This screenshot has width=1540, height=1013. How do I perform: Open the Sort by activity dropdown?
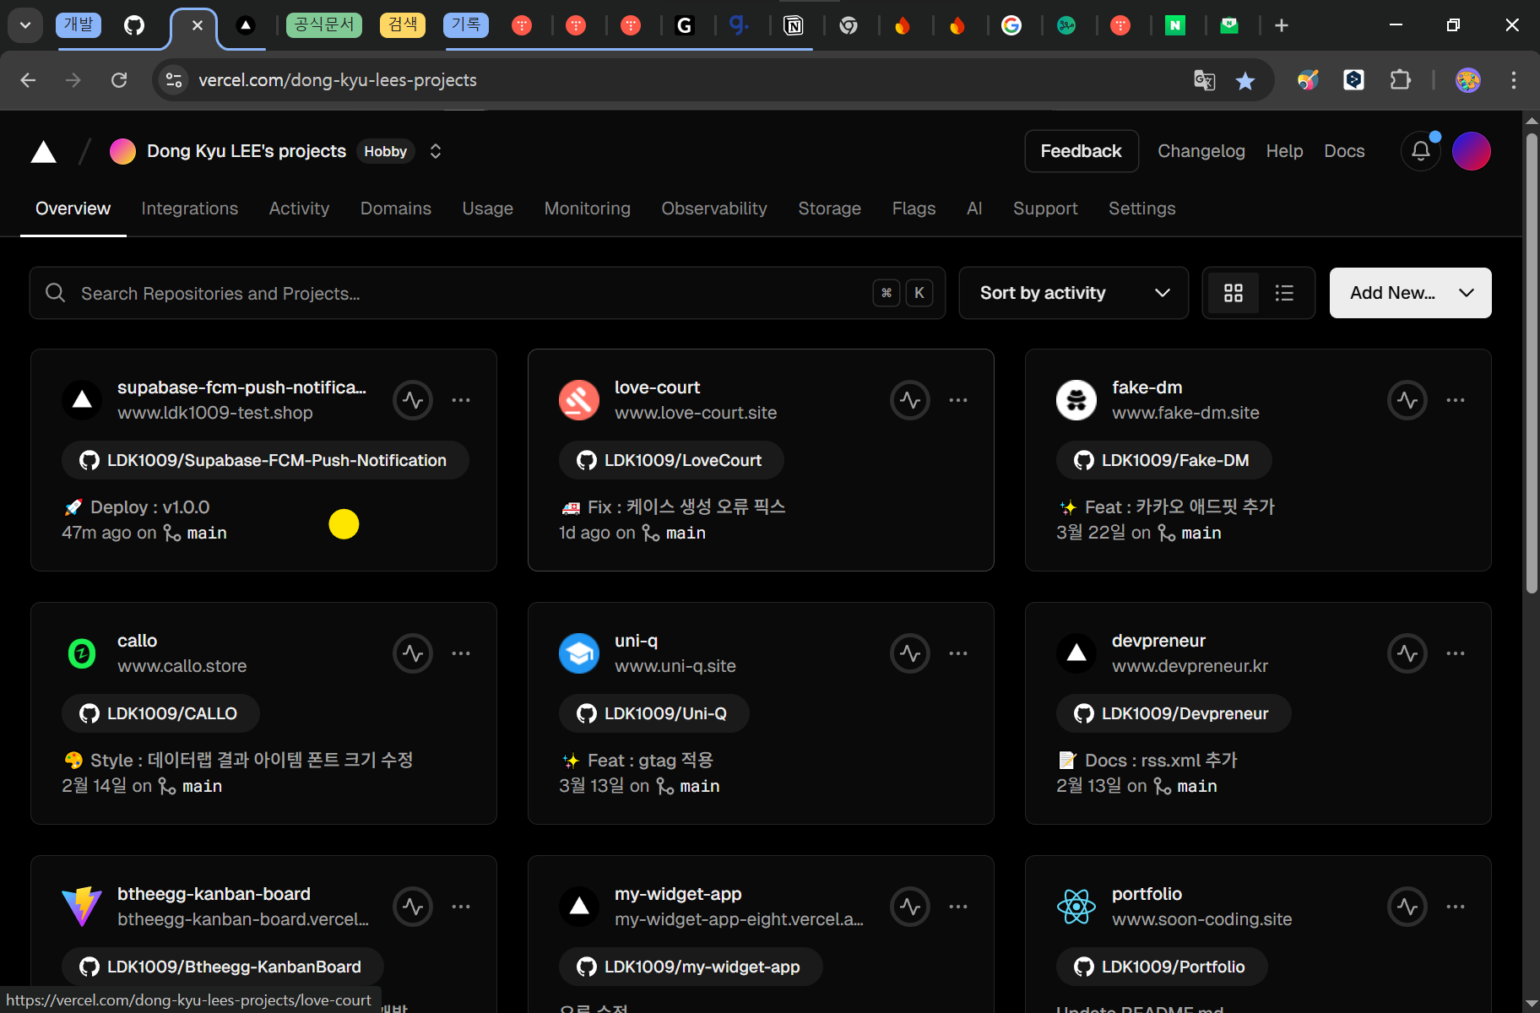(x=1074, y=293)
